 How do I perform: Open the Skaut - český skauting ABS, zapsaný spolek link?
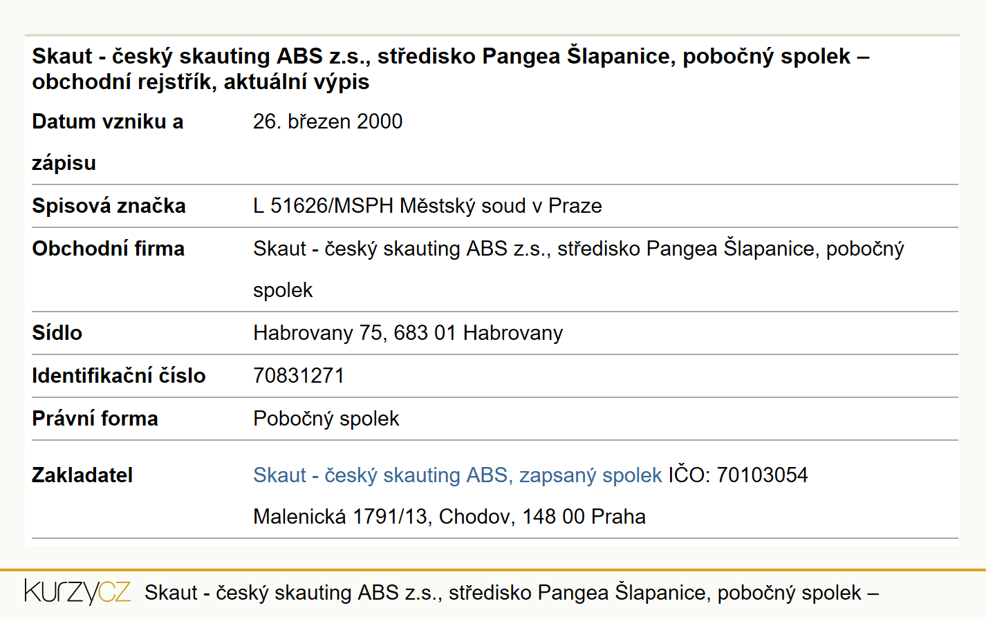457,475
